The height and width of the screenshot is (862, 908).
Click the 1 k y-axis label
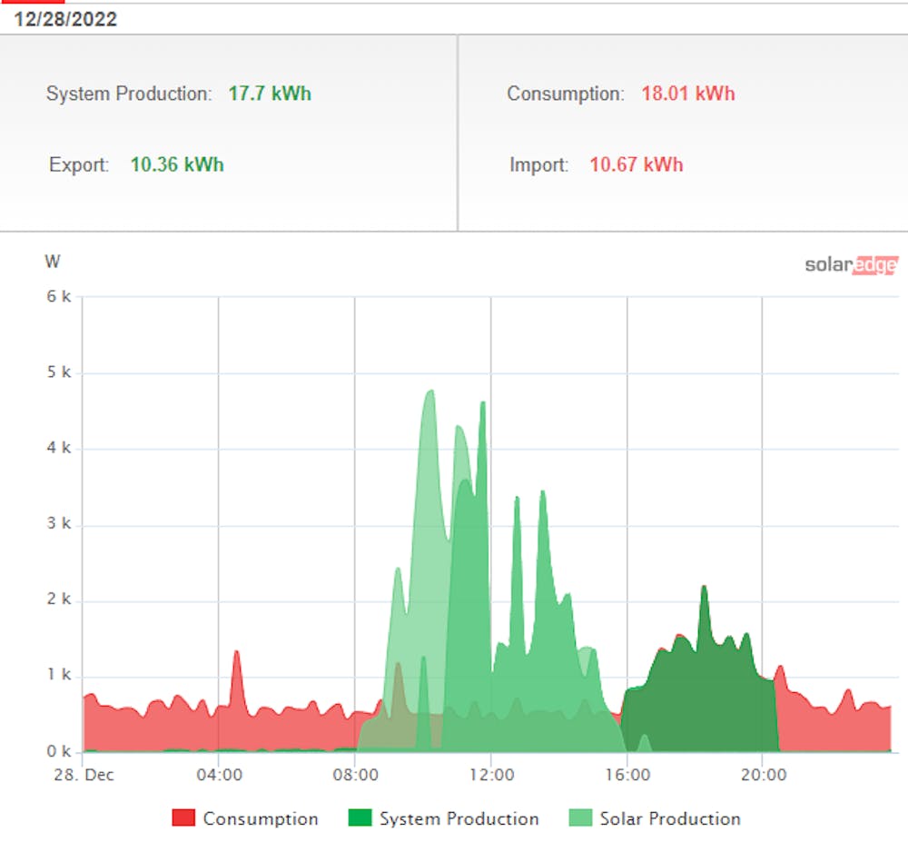58,675
